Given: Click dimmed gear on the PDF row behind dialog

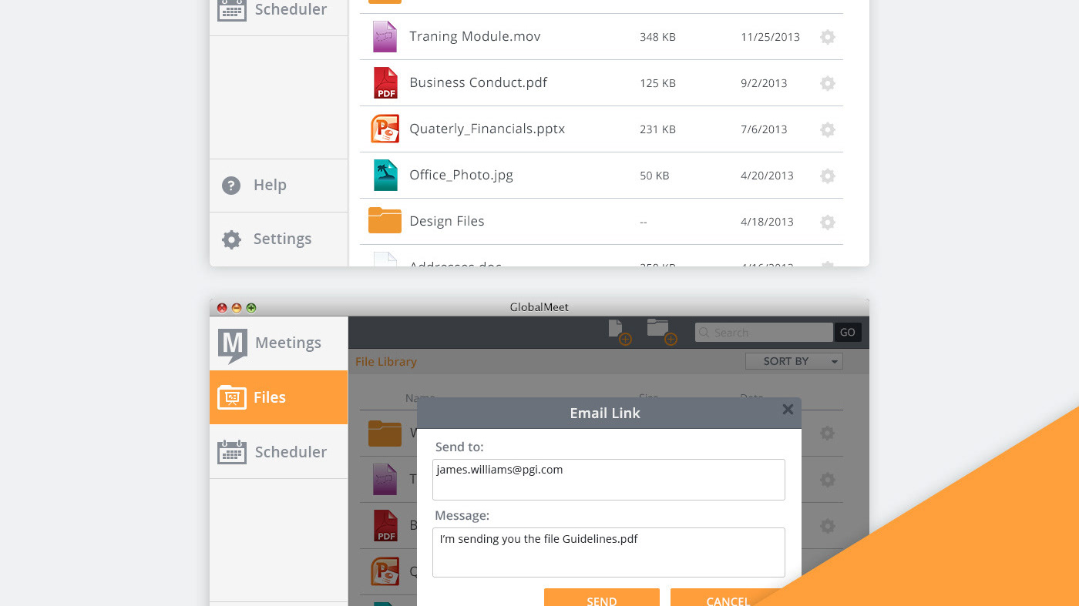Looking at the screenshot, I should point(828,526).
